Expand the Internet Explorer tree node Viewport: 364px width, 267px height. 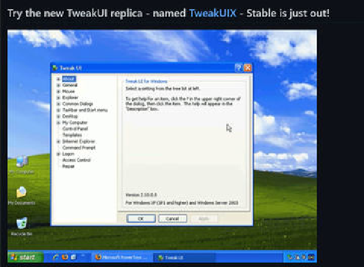pyautogui.click(x=58, y=141)
